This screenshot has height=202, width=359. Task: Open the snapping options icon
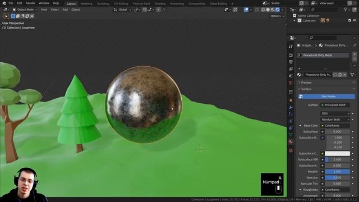tap(150, 10)
